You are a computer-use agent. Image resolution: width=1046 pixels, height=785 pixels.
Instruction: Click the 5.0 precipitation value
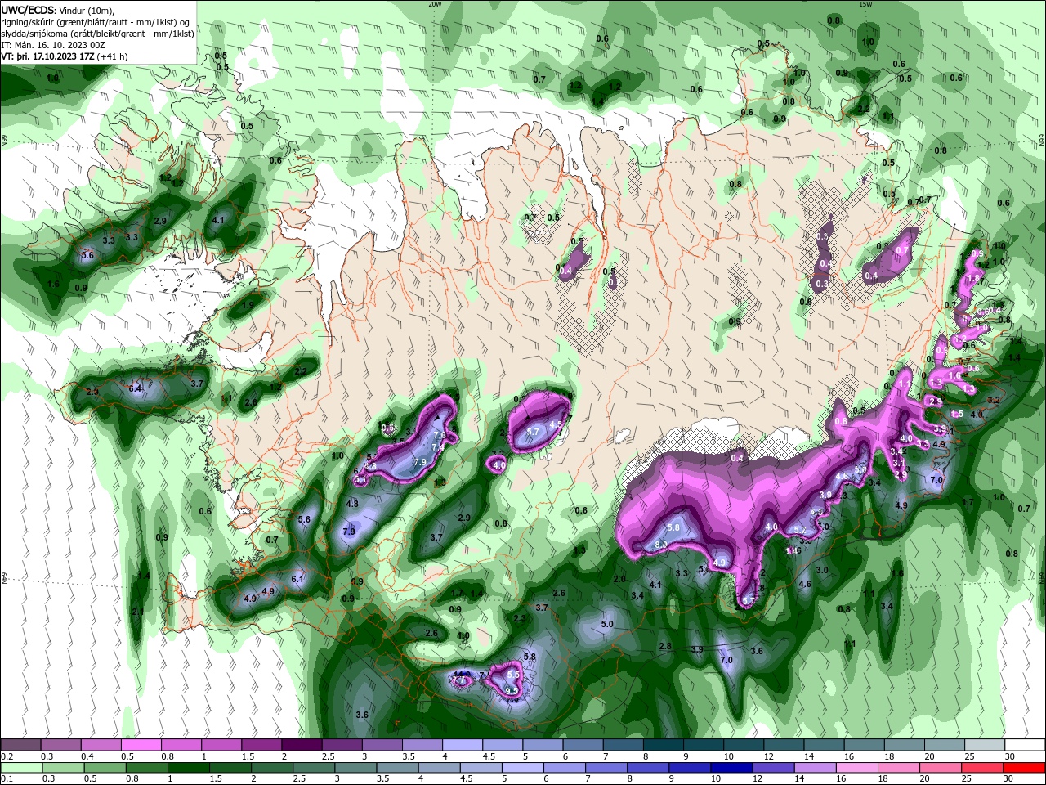click(x=607, y=624)
